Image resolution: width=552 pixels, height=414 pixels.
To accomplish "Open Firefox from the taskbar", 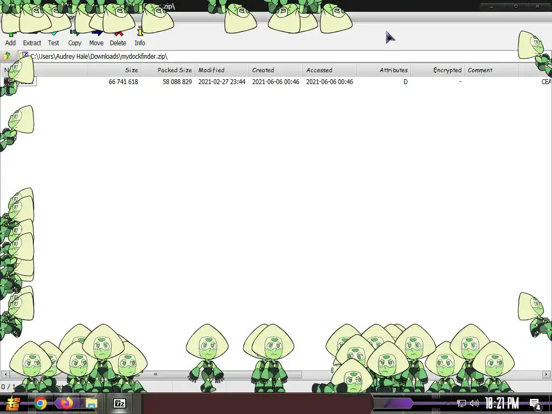I will 66,403.
